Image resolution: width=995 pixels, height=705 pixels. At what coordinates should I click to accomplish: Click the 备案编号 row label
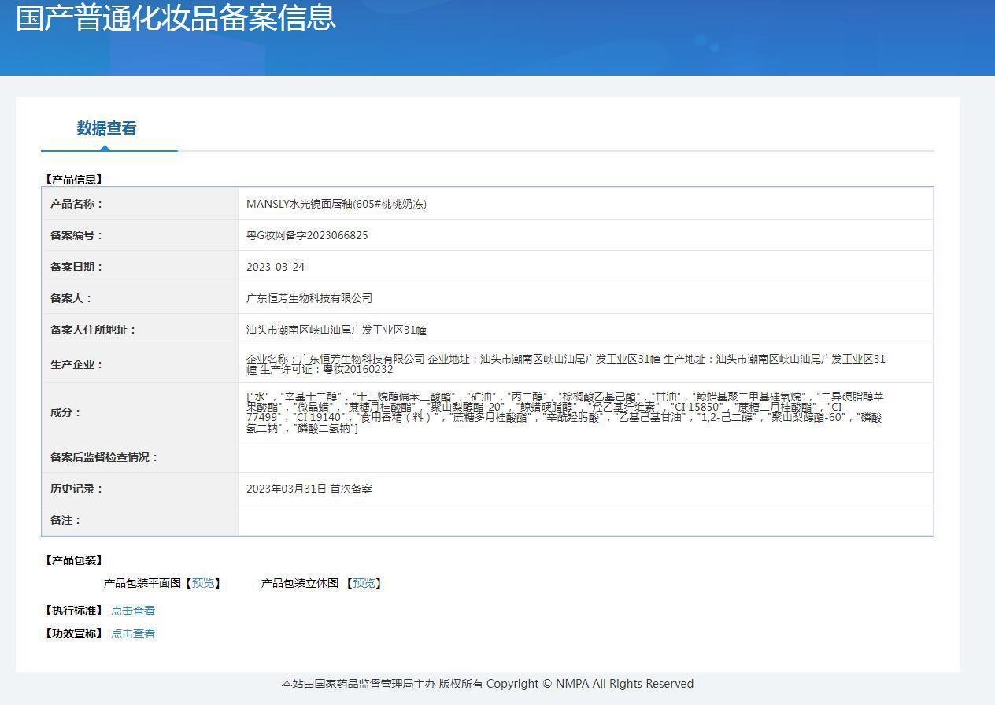[x=76, y=235]
